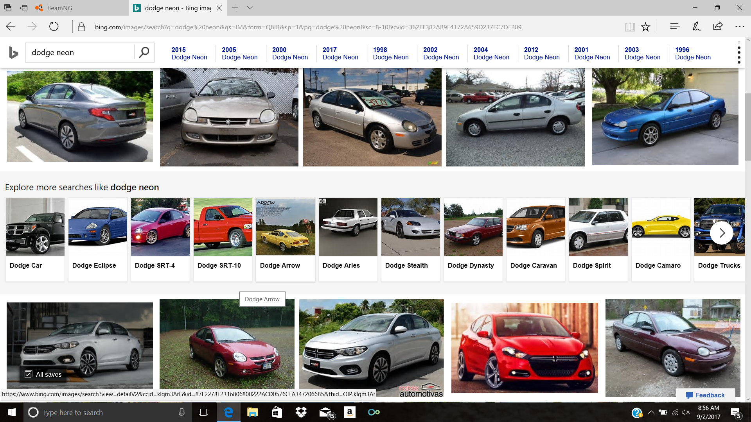Select 2005 Dodge Neon filter
The image size is (751, 422).
(x=239, y=53)
